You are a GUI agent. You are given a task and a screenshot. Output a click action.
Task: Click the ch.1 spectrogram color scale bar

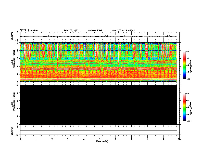tap(185, 65)
